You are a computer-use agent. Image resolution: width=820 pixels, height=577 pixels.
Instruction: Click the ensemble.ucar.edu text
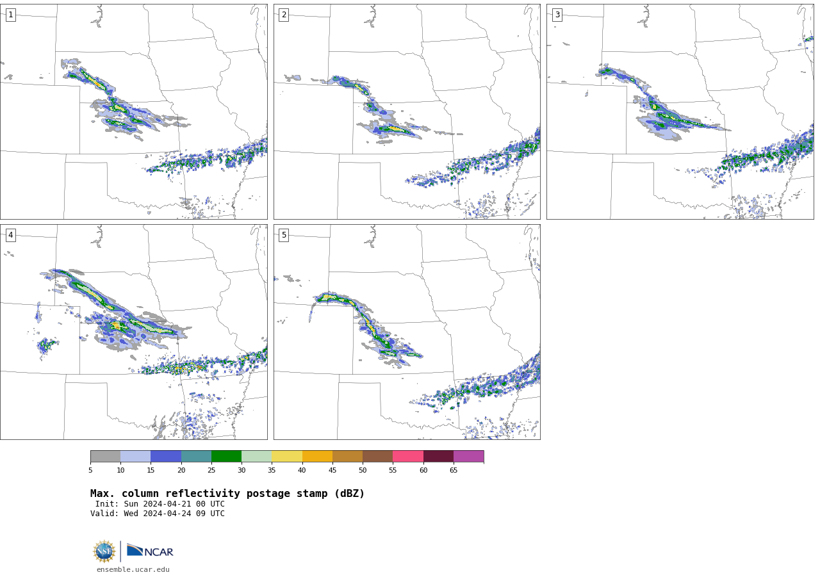133,569
